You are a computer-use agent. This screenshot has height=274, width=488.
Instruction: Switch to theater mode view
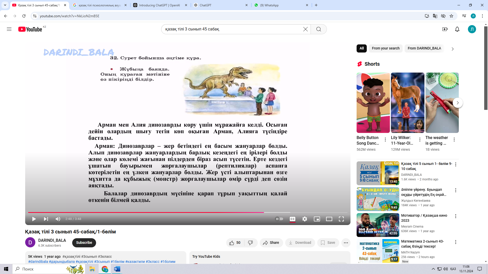(329, 219)
